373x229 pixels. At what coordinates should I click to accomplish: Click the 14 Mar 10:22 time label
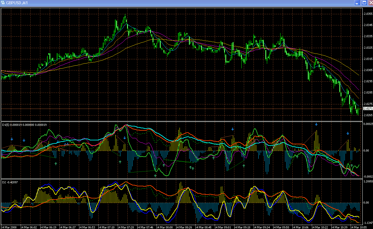[x=320, y=227]
